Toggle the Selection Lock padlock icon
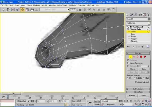This screenshot has height=107, width=152. 28,101
